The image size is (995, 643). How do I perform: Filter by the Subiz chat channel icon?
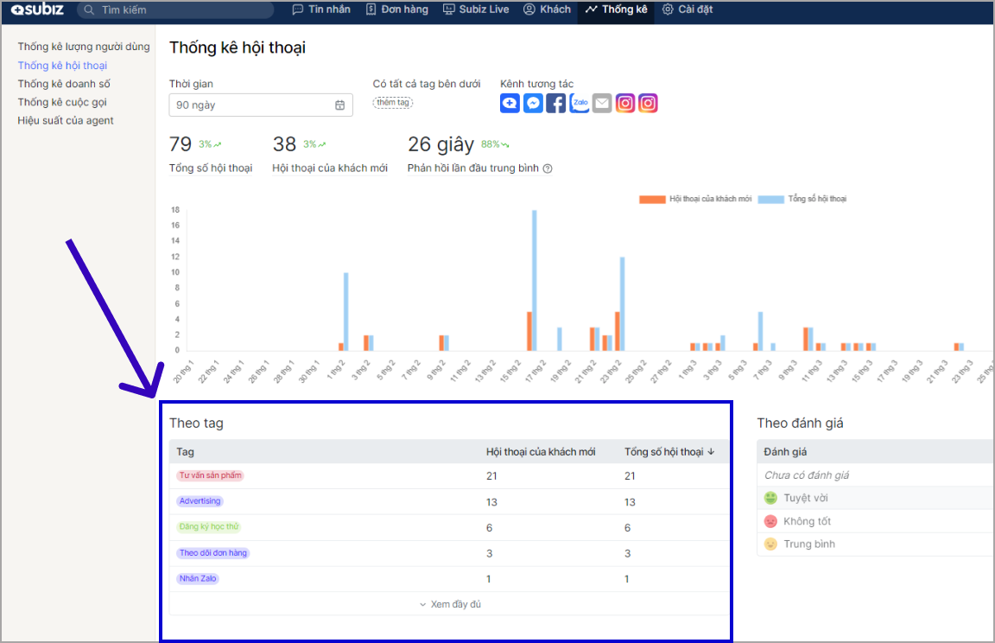pos(510,104)
